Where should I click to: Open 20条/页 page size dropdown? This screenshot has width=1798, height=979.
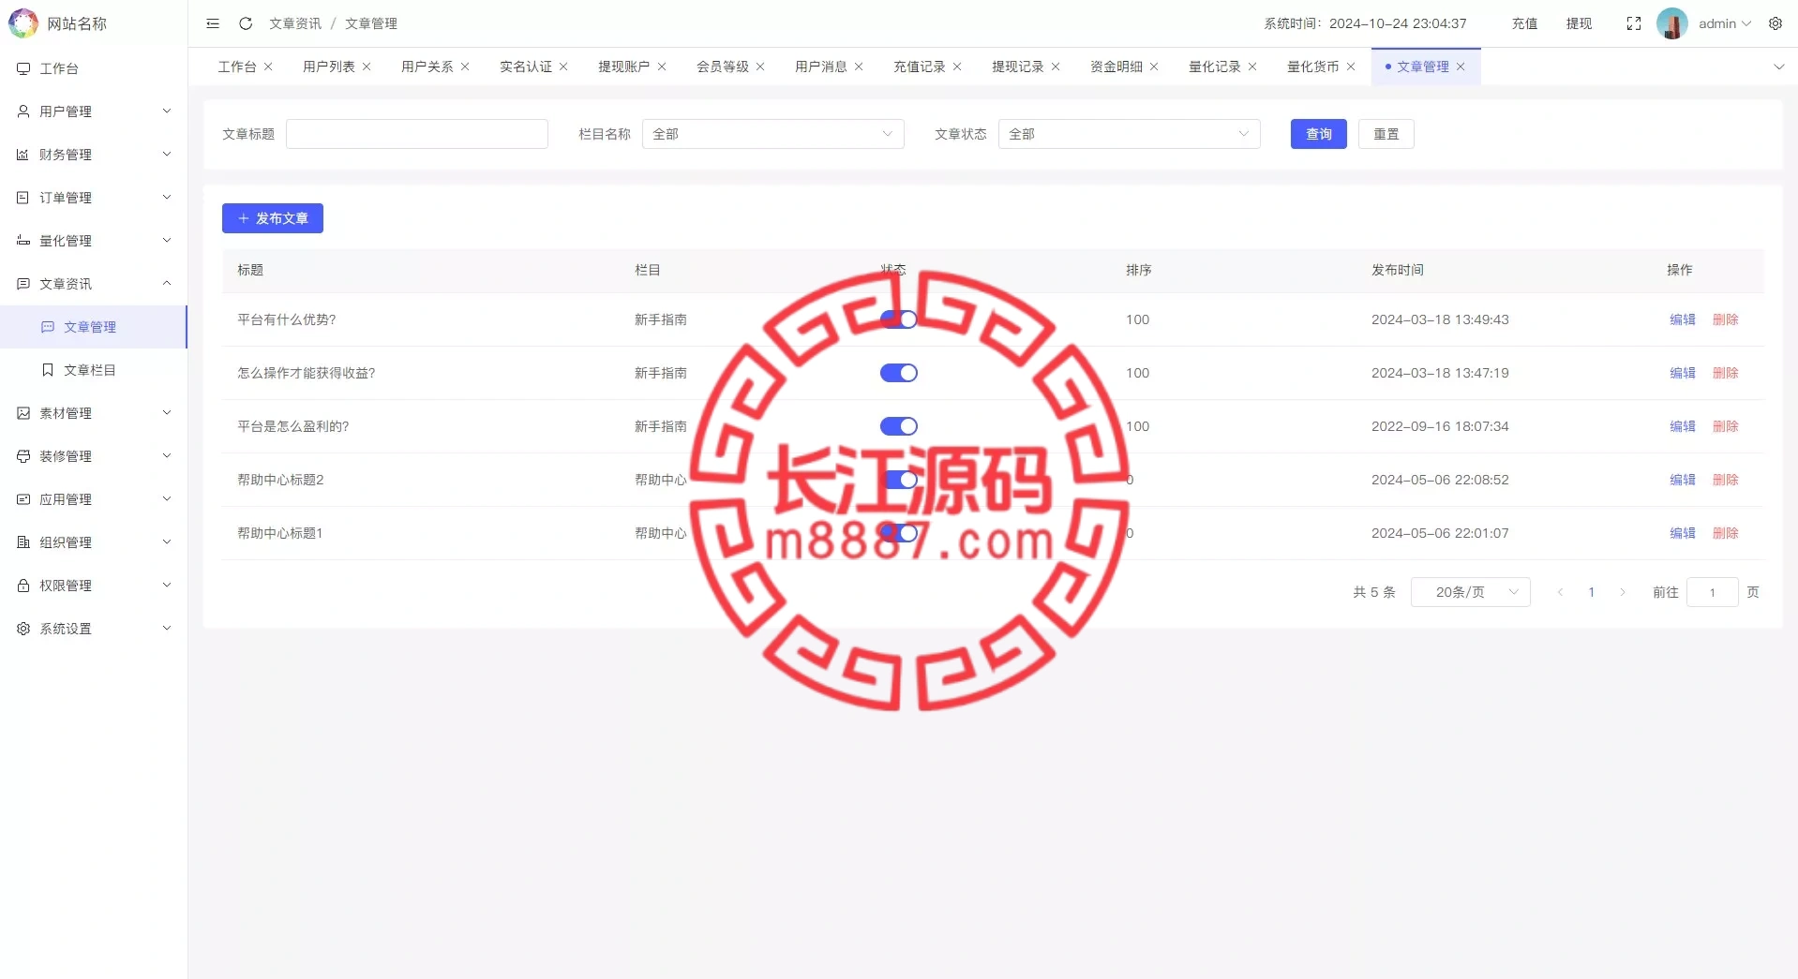1471,592
